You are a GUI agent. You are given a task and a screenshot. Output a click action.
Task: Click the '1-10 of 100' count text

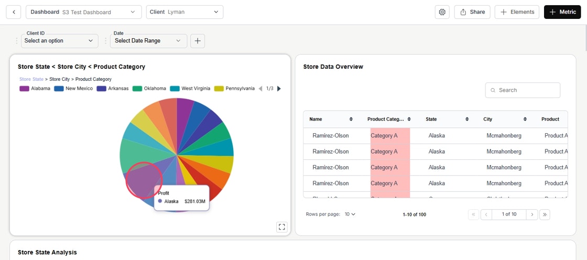point(415,215)
